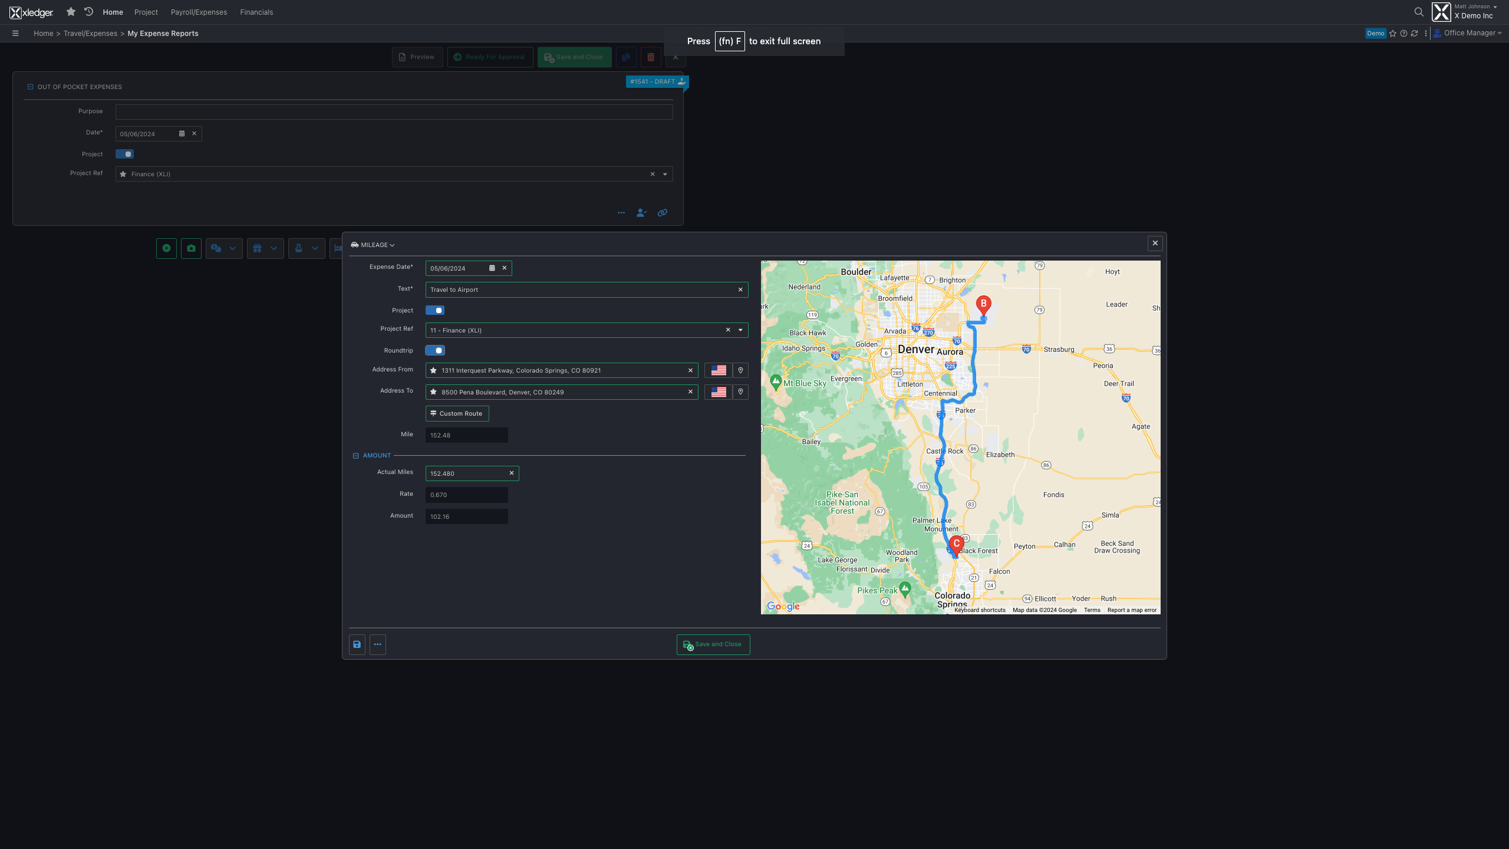Copy the expense report using the duplicate icon

click(625, 57)
